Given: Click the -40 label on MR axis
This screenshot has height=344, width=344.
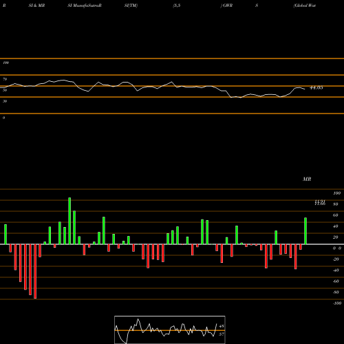Looking at the screenshot, I should (x=336, y=270).
